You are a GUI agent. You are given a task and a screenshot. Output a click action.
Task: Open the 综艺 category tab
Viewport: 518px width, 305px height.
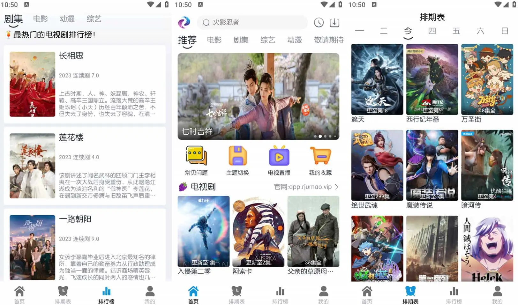pyautogui.click(x=267, y=40)
